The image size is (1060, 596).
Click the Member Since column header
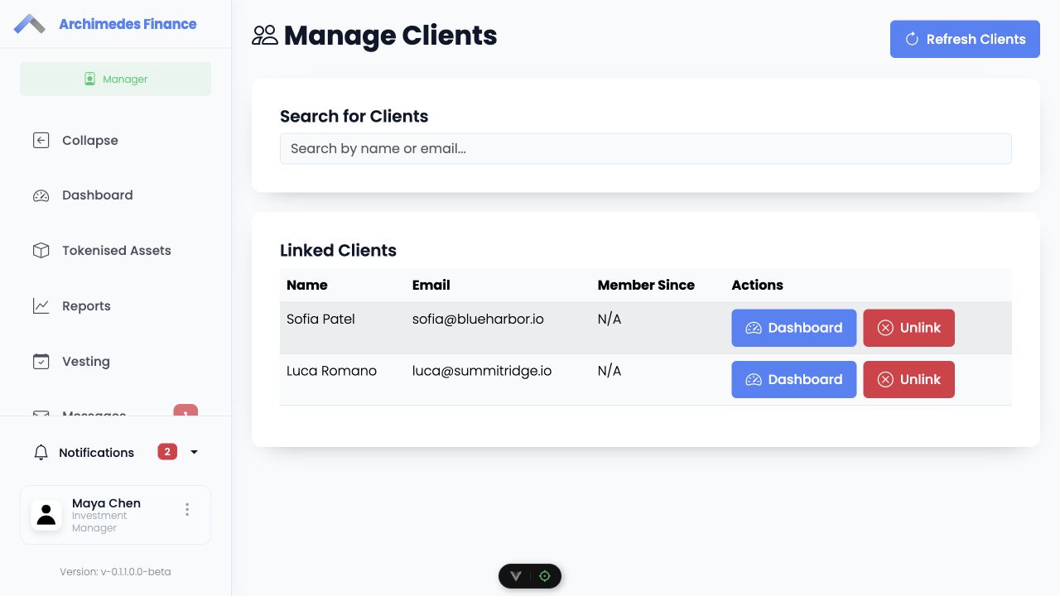click(x=646, y=285)
